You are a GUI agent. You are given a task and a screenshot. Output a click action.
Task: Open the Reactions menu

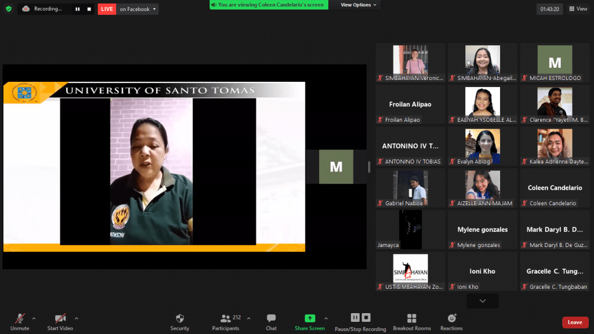pyautogui.click(x=451, y=322)
